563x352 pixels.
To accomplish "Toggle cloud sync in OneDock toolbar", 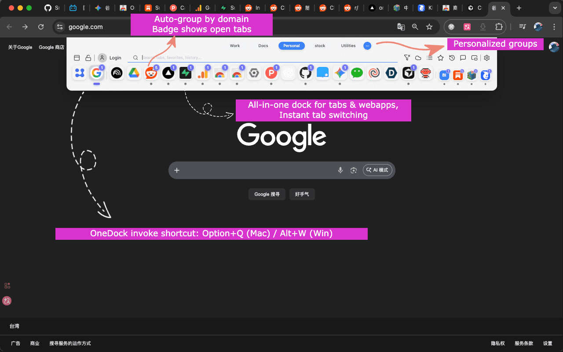I will 418,58.
